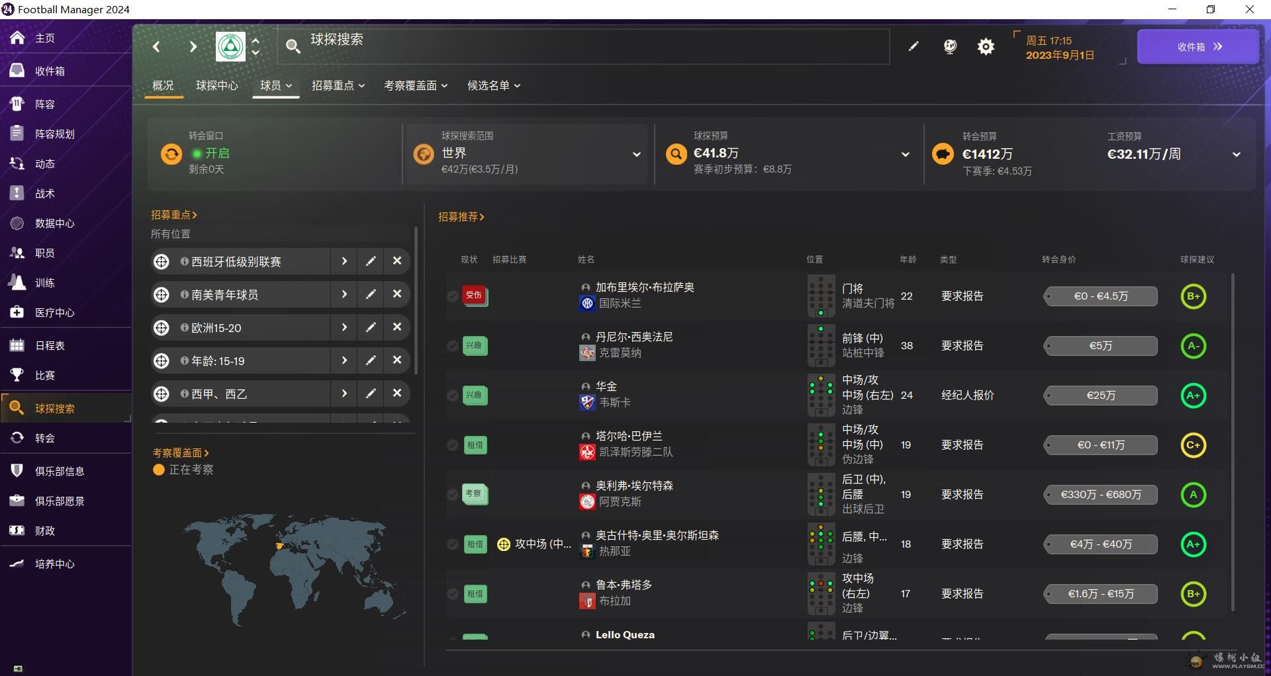Viewport: 1271px width, 676px height.
Task: Tick the checkbox for 华金 row
Action: coord(453,396)
